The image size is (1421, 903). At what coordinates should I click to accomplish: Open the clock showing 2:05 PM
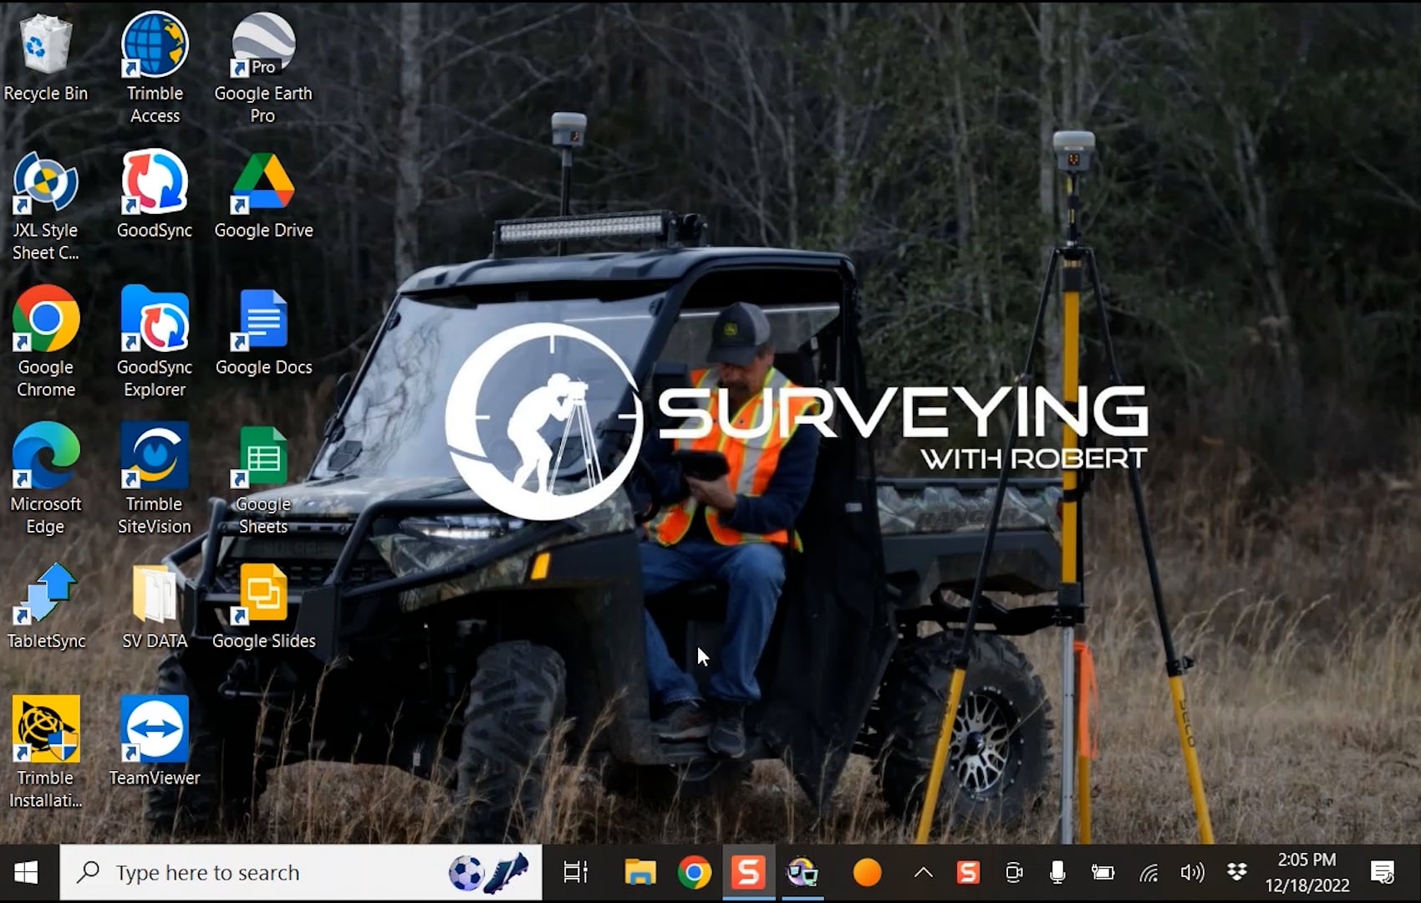click(1306, 873)
